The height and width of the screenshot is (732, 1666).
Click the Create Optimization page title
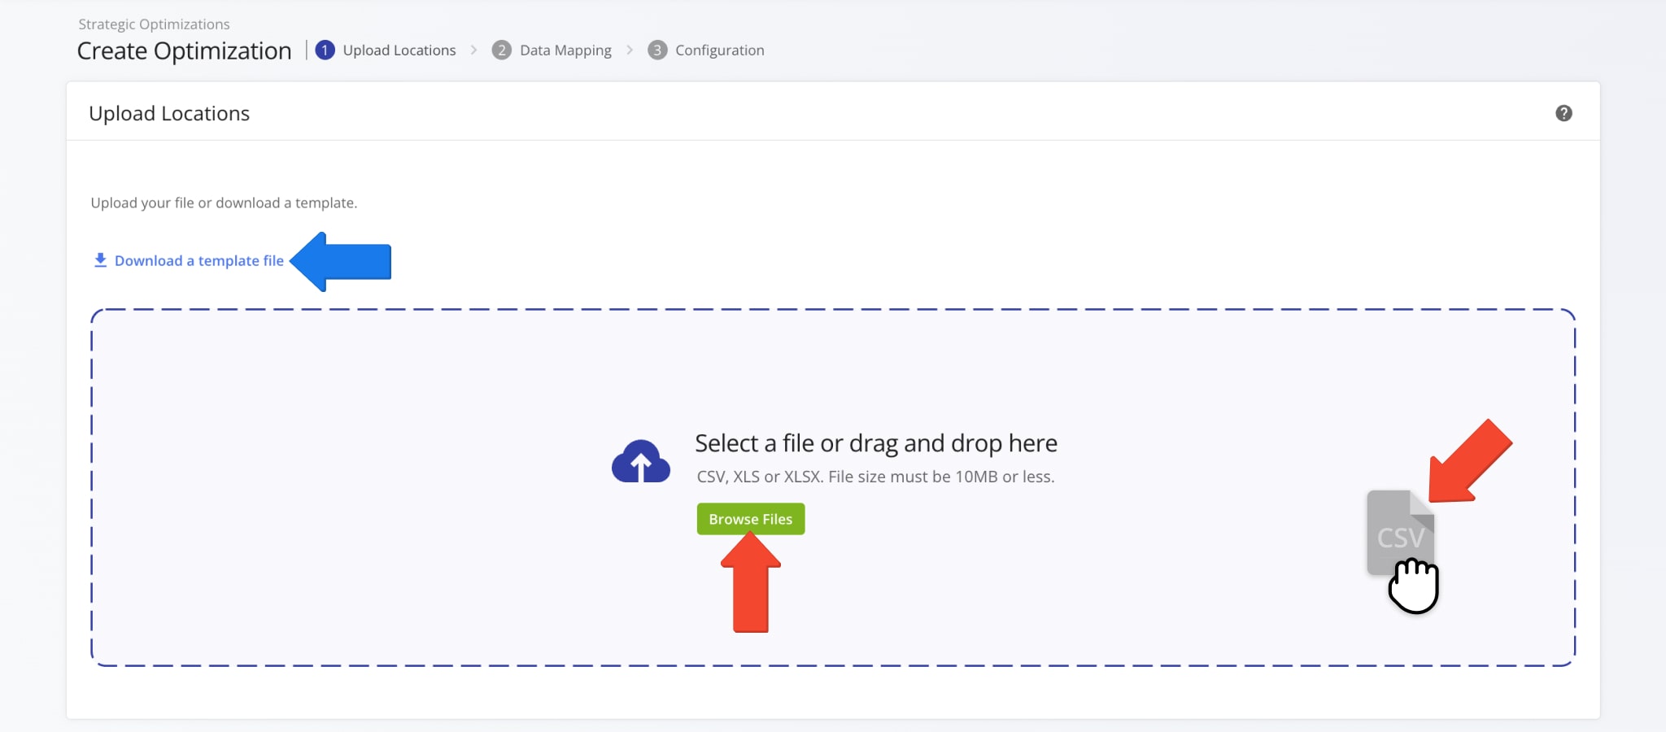[x=183, y=50]
